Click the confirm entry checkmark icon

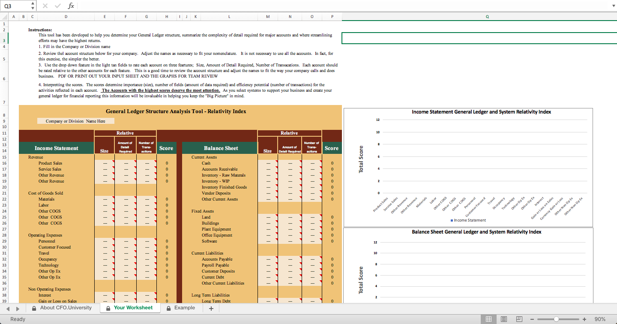pos(58,6)
